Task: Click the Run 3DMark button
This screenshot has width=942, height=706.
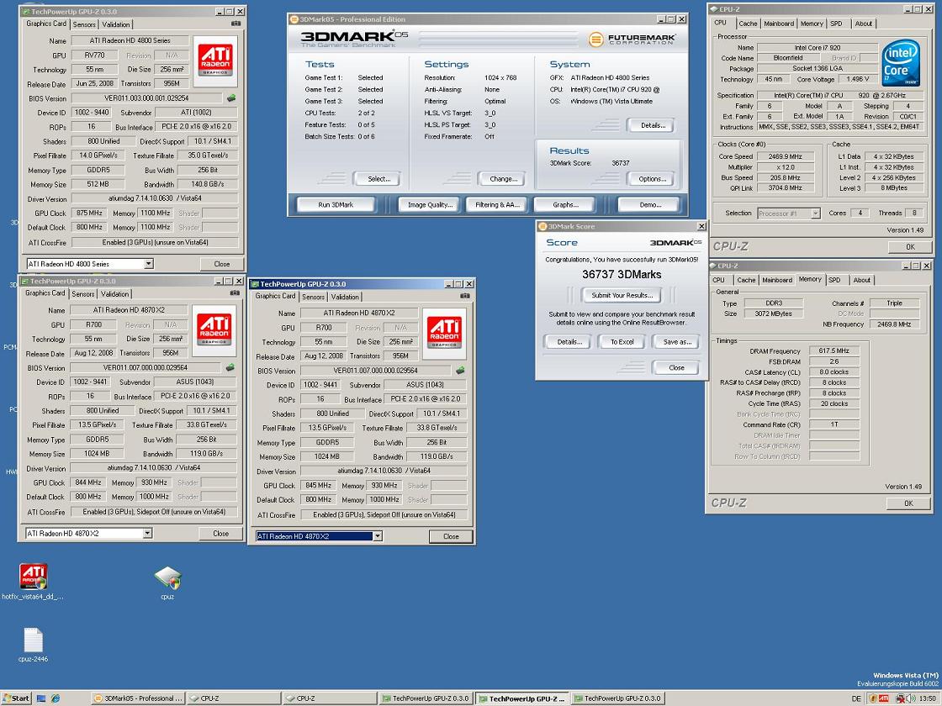Action: 336,205
